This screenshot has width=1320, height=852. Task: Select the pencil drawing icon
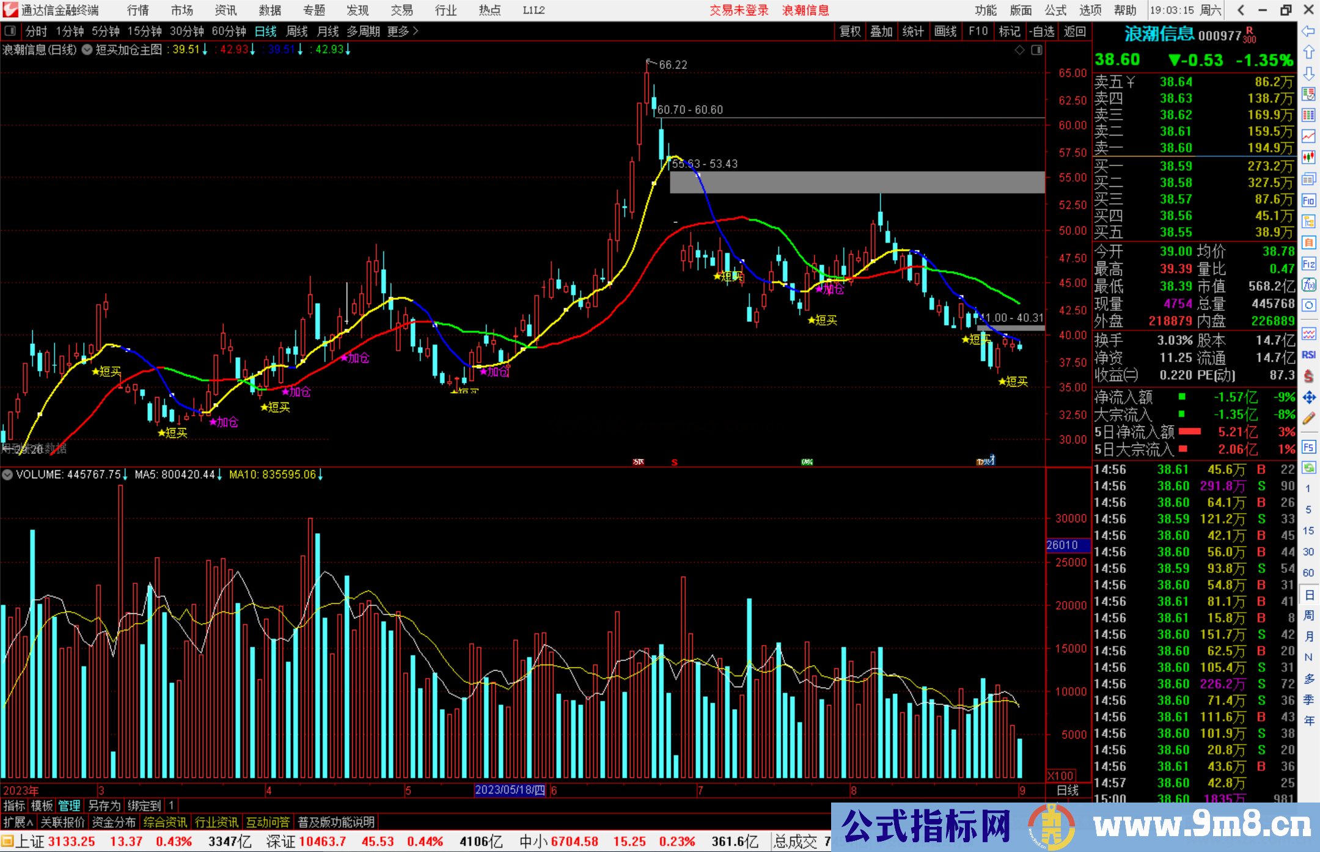1308,419
